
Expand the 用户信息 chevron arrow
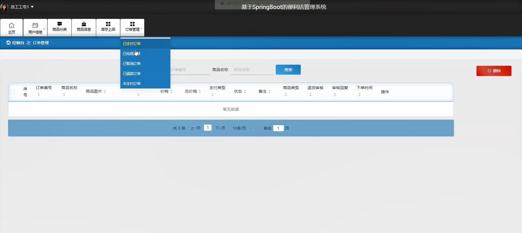[x=44, y=29]
